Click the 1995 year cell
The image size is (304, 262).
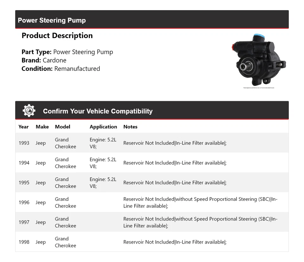(x=24, y=183)
